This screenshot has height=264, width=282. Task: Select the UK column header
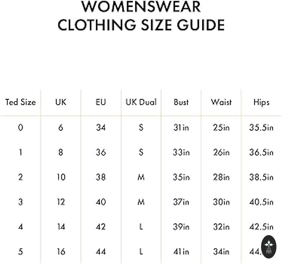(x=61, y=102)
